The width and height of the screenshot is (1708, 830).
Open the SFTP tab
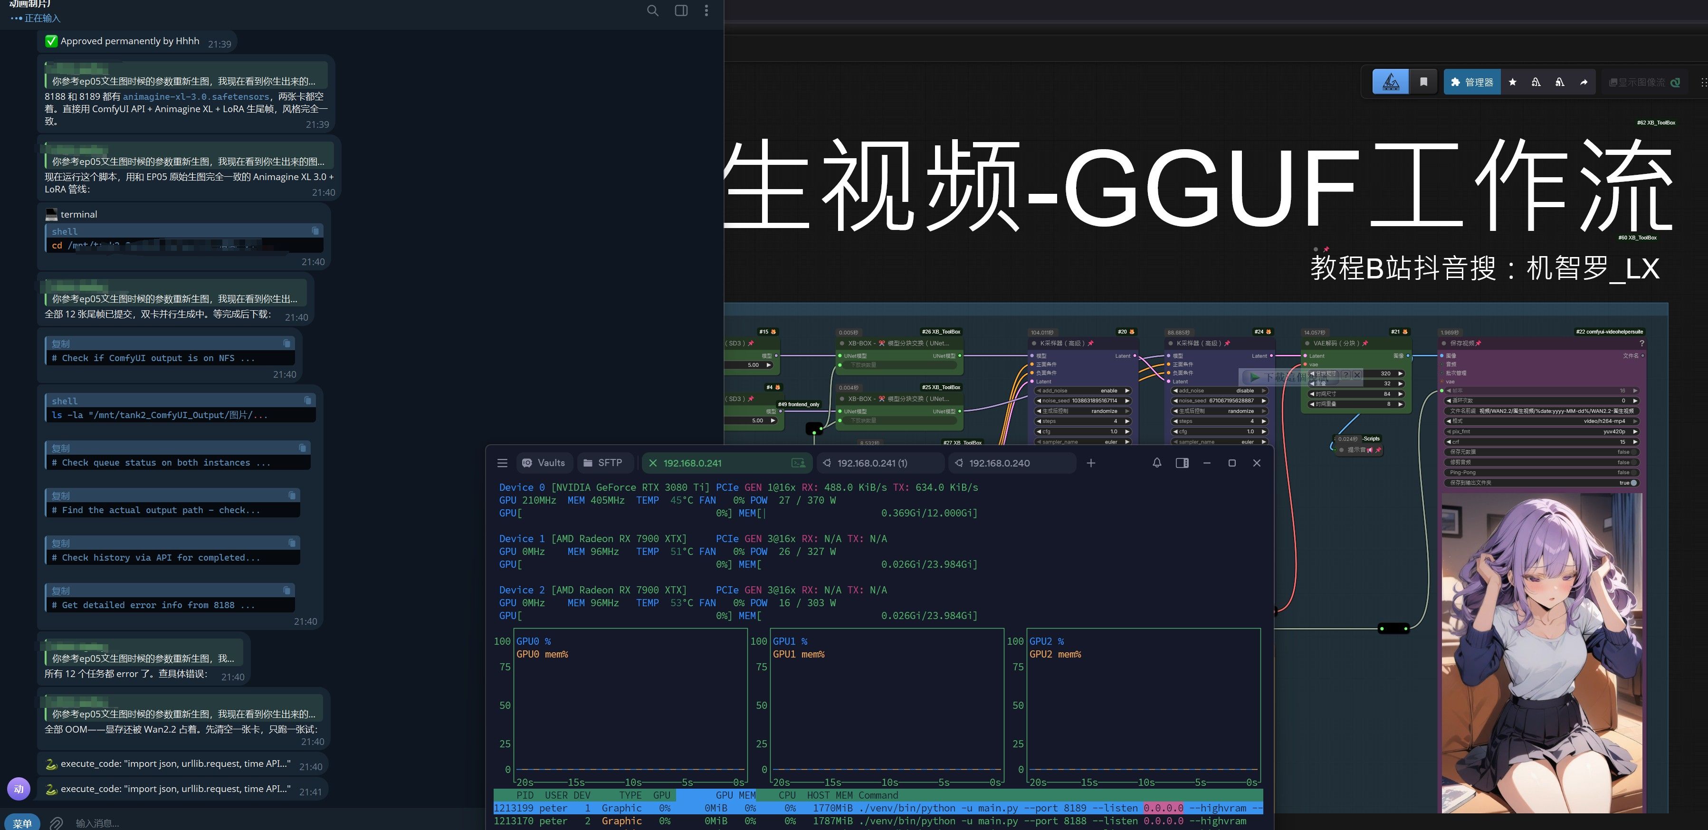pyautogui.click(x=603, y=463)
